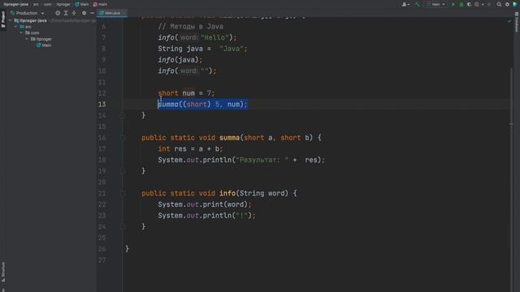Select the com package in project tree
Viewport: 520px width, 292px height.
tap(32, 32)
